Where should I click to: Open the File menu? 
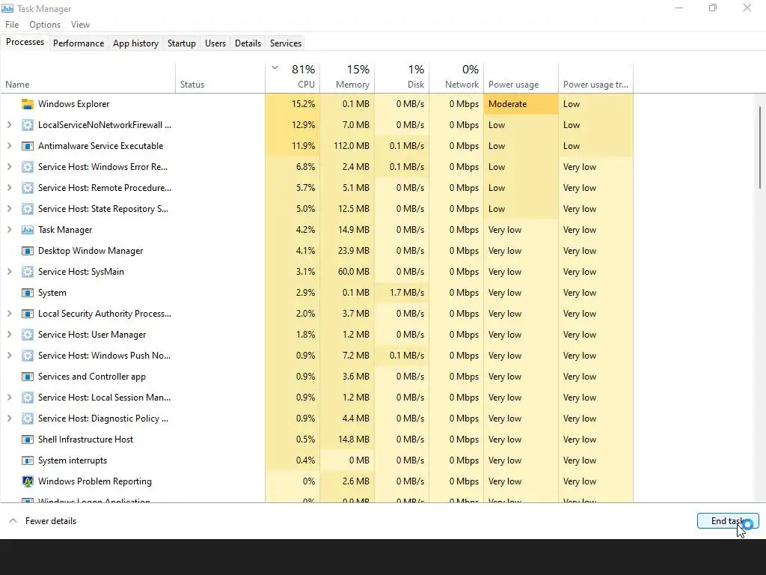(x=12, y=25)
